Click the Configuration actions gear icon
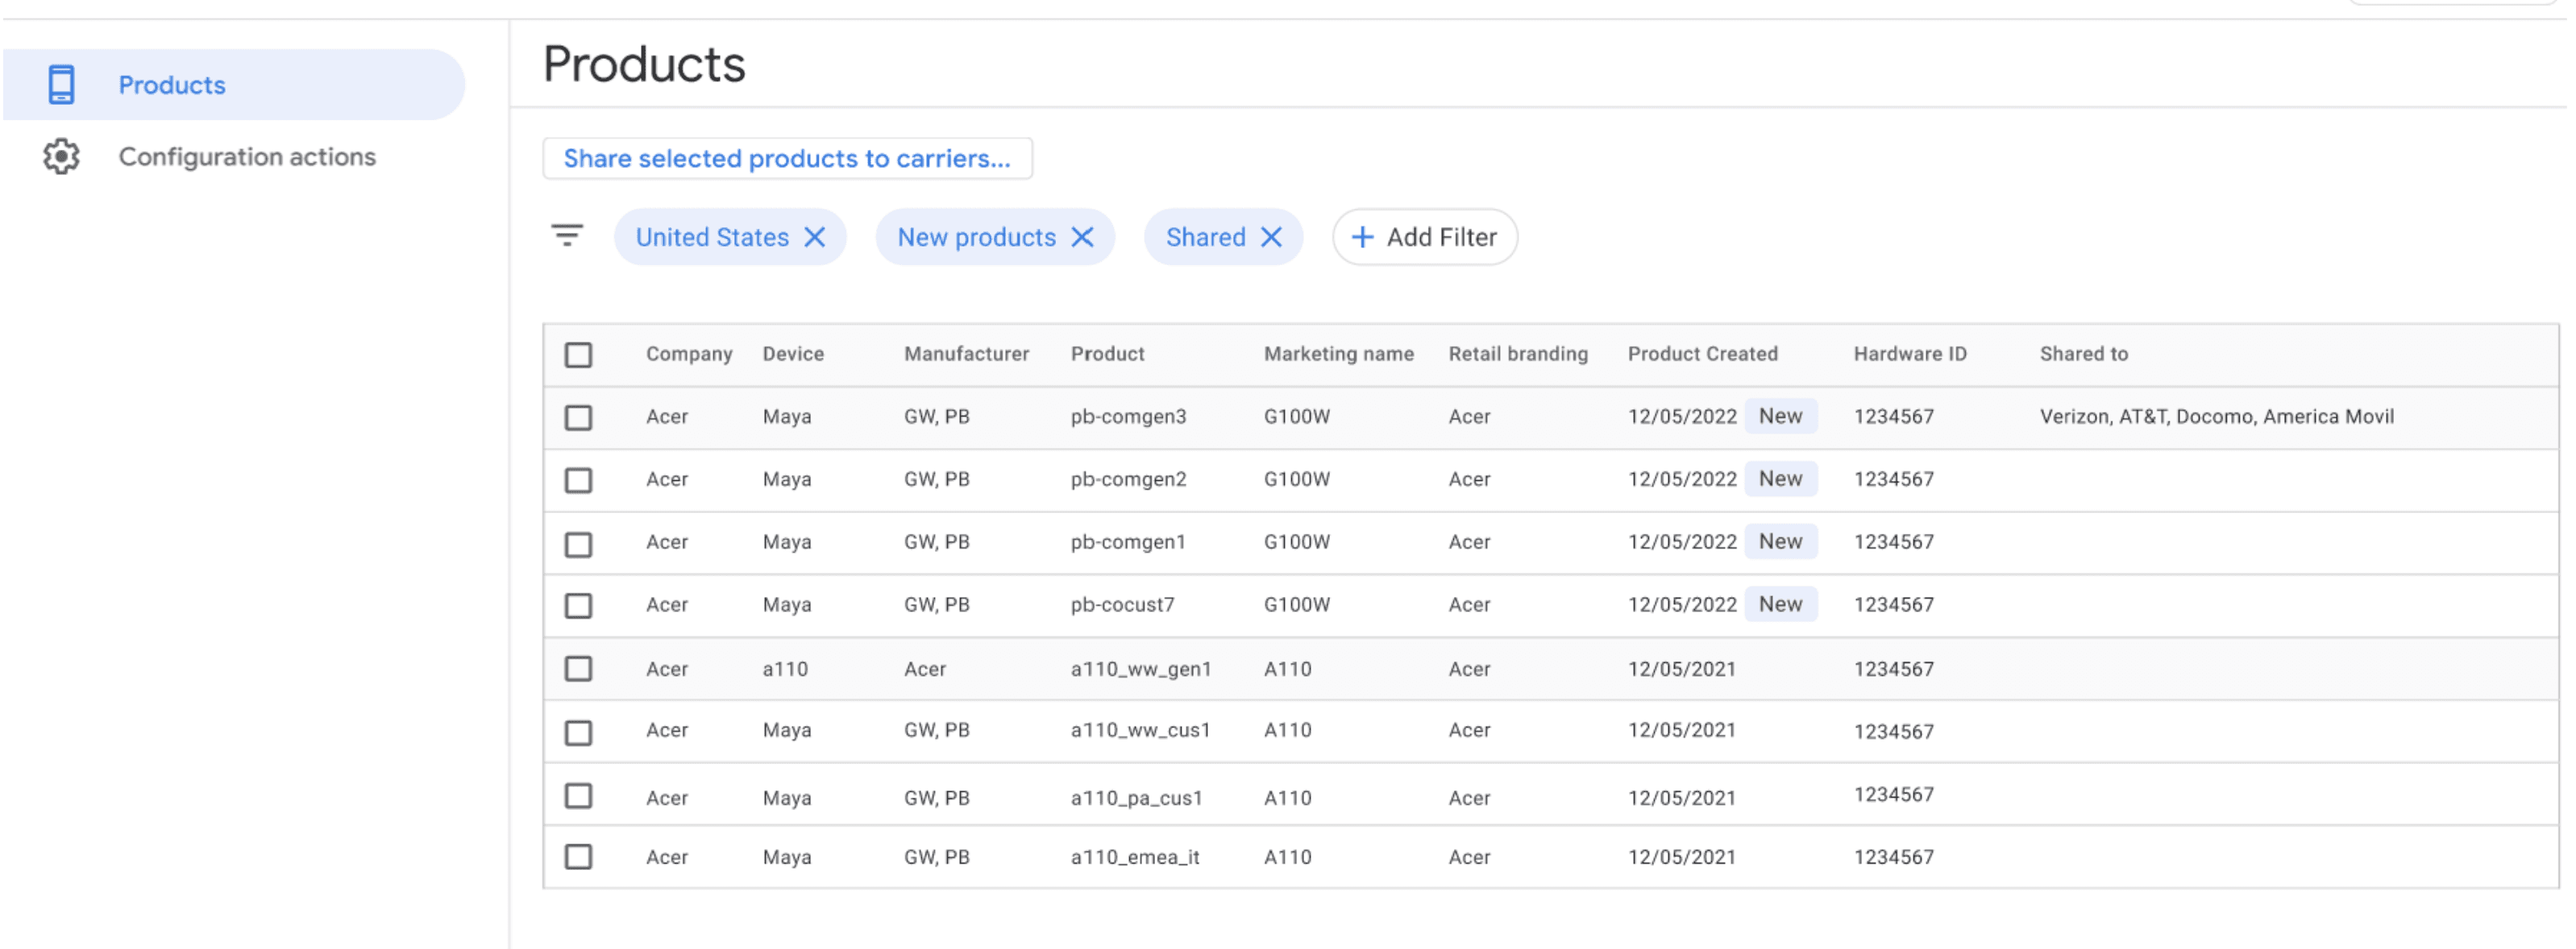This screenshot has width=2576, height=949. click(61, 157)
